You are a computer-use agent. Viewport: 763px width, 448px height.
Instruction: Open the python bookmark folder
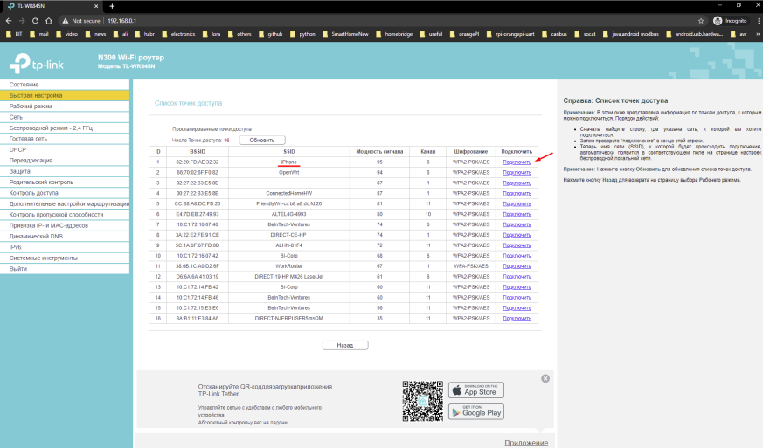pyautogui.click(x=302, y=34)
